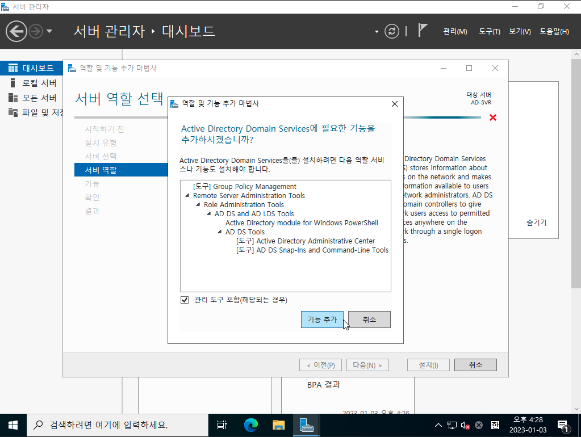Open File Explorer from the taskbar
Image resolution: width=581 pixels, height=437 pixels.
tap(279, 425)
